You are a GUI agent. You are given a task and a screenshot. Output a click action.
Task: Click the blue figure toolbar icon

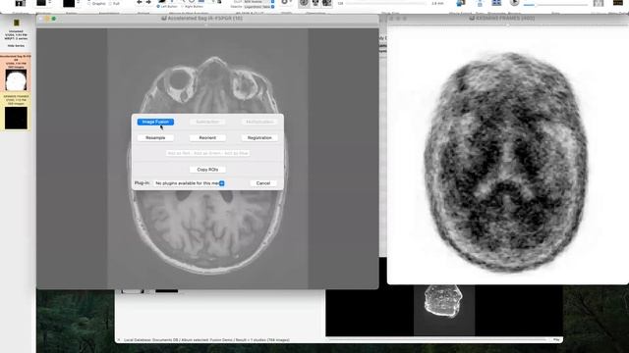click(x=461, y=3)
